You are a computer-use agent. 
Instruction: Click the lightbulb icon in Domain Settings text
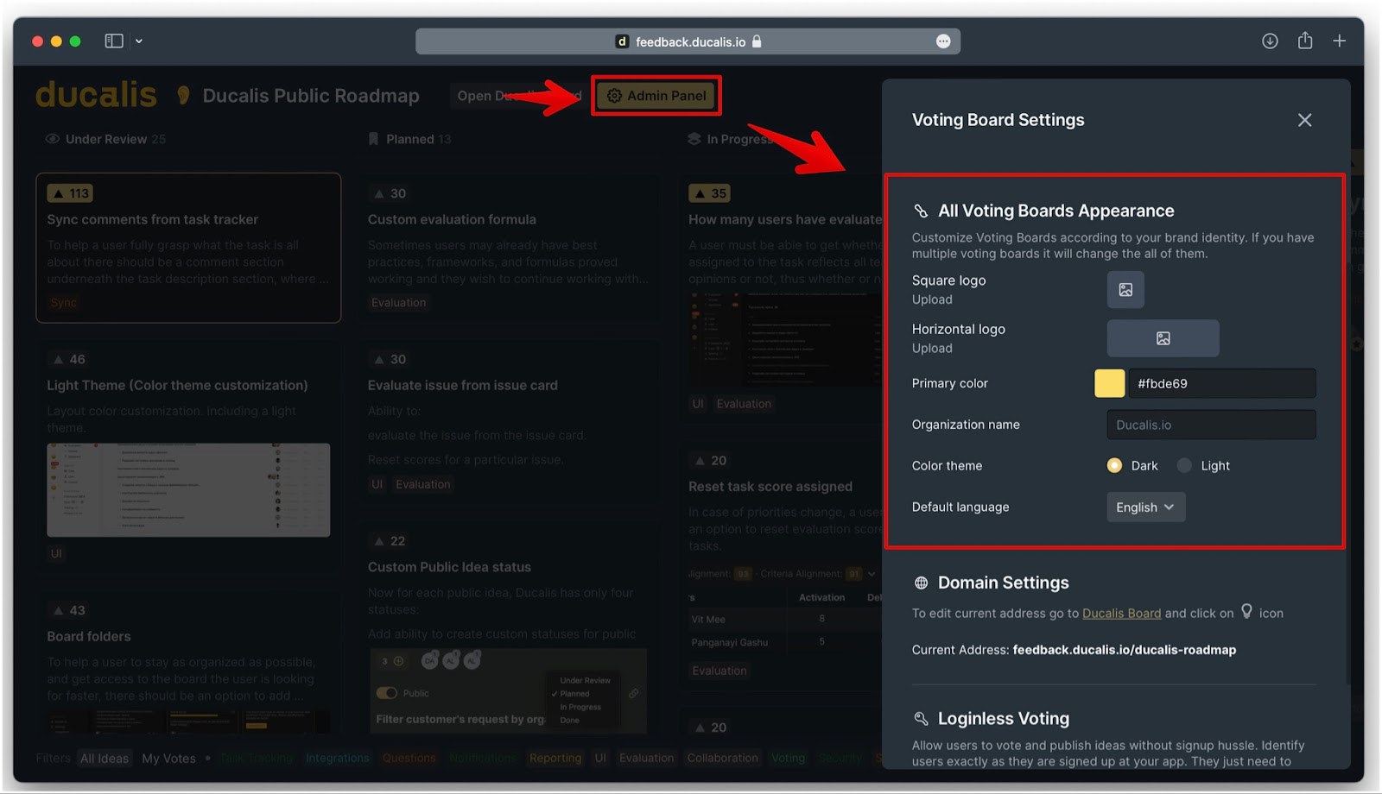[1246, 611]
